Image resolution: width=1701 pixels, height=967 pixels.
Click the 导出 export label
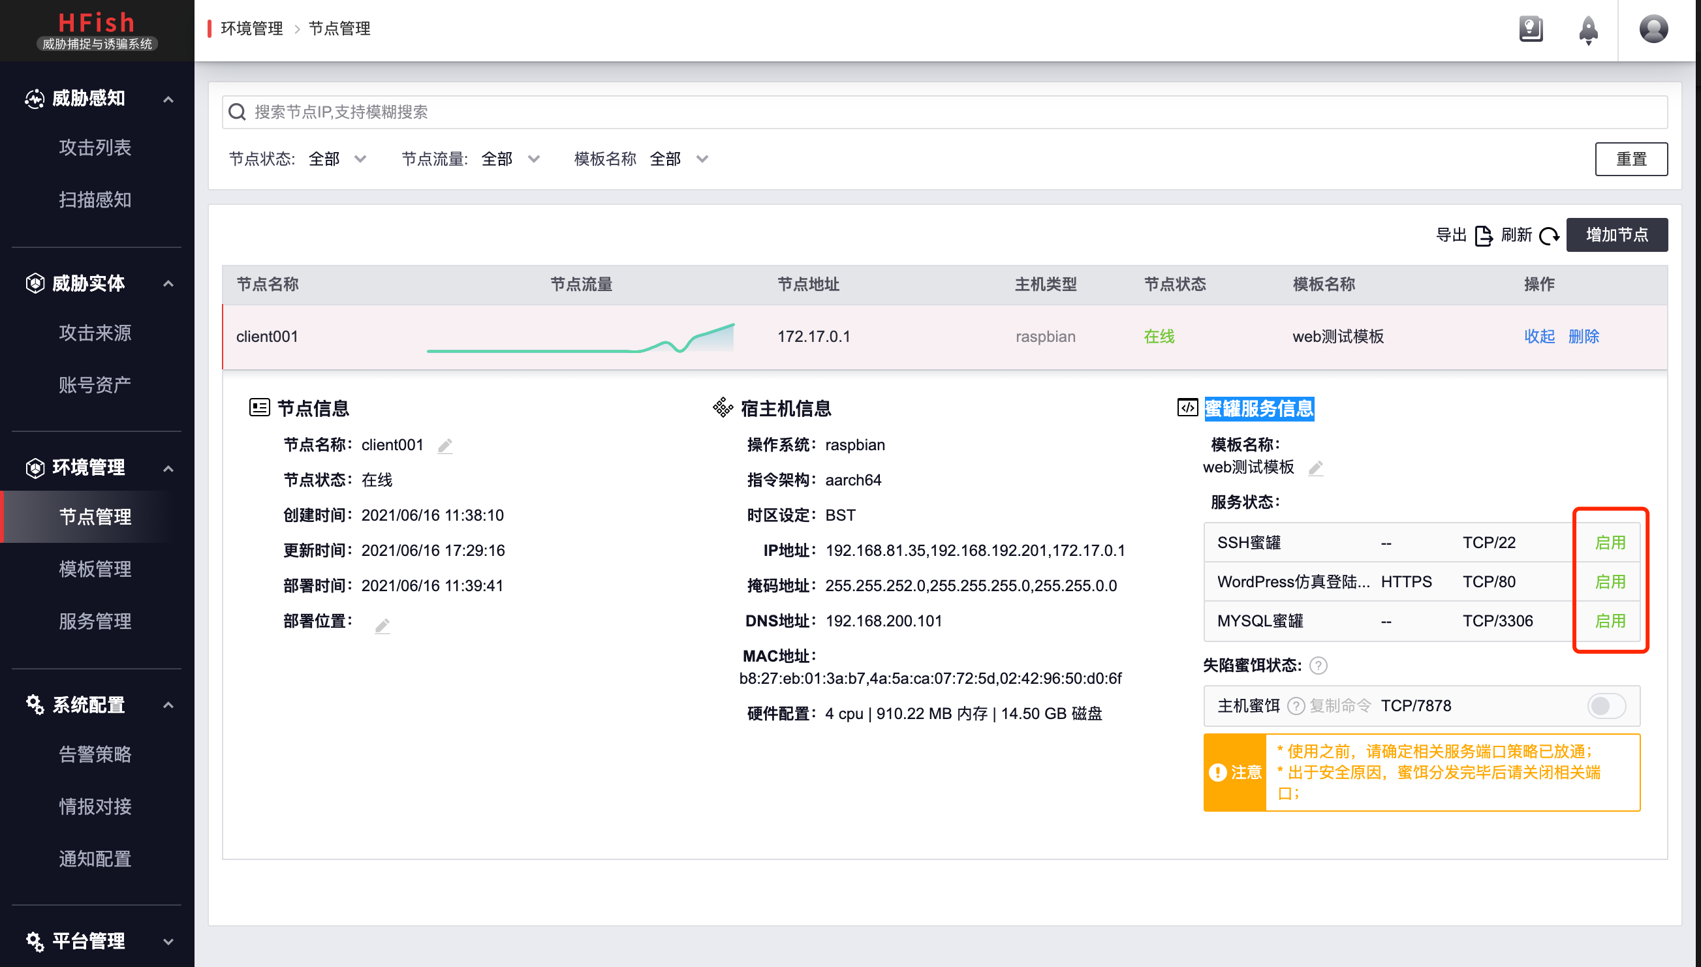click(x=1450, y=234)
